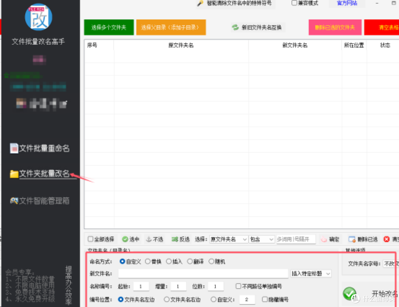This screenshot has width=399, height=307.
Task: Click the red X clear icon
Action: (x=386, y=239)
